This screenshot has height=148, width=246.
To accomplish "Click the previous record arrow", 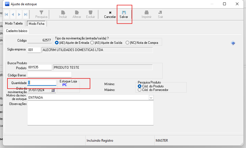I will pyautogui.click(x=13, y=14).
